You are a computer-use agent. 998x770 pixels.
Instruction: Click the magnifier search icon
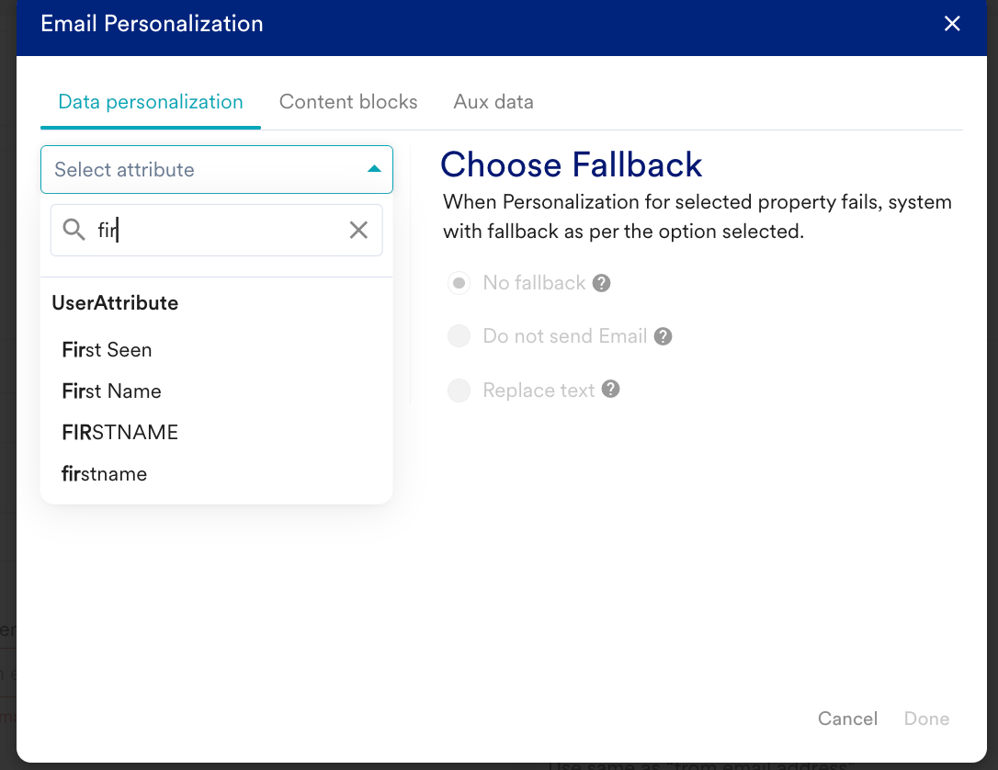tap(74, 230)
